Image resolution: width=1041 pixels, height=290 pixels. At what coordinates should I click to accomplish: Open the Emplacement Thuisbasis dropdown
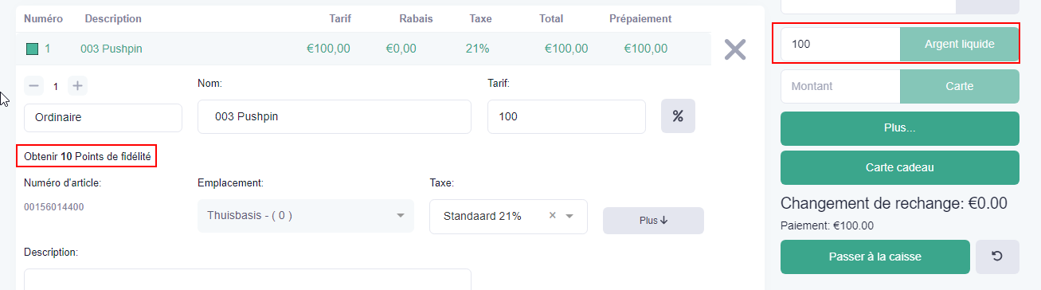pyautogui.click(x=306, y=216)
